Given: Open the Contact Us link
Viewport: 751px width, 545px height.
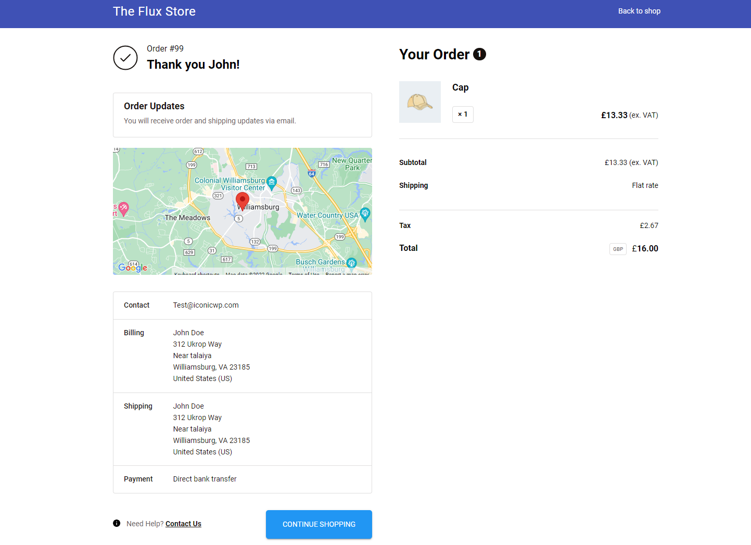Looking at the screenshot, I should [x=183, y=524].
